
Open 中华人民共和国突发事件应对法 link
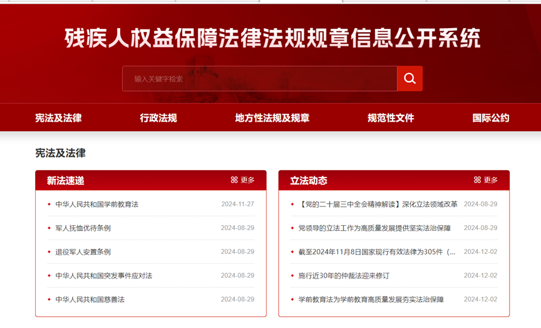pyautogui.click(x=104, y=276)
